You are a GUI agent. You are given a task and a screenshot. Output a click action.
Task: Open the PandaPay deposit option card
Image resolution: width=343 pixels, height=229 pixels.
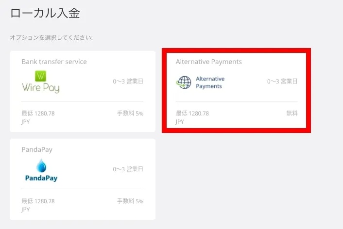83,179
